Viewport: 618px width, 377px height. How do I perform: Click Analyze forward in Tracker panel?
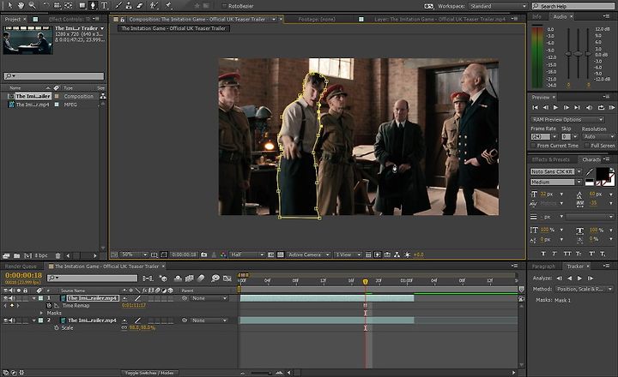[x=579, y=278]
